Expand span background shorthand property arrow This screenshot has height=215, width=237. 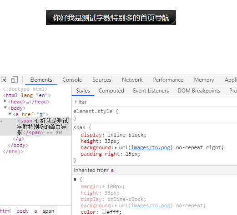point(116,148)
